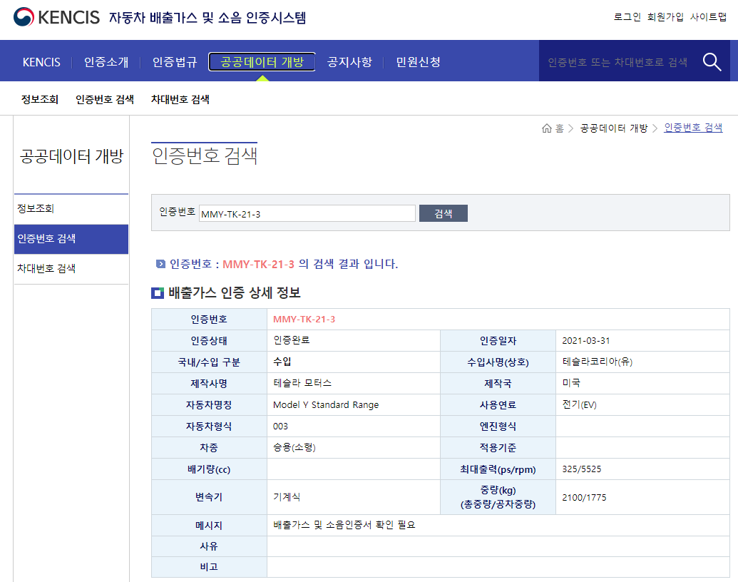Open the 인증법규 menu
Viewport: 738px width, 582px height.
175,62
